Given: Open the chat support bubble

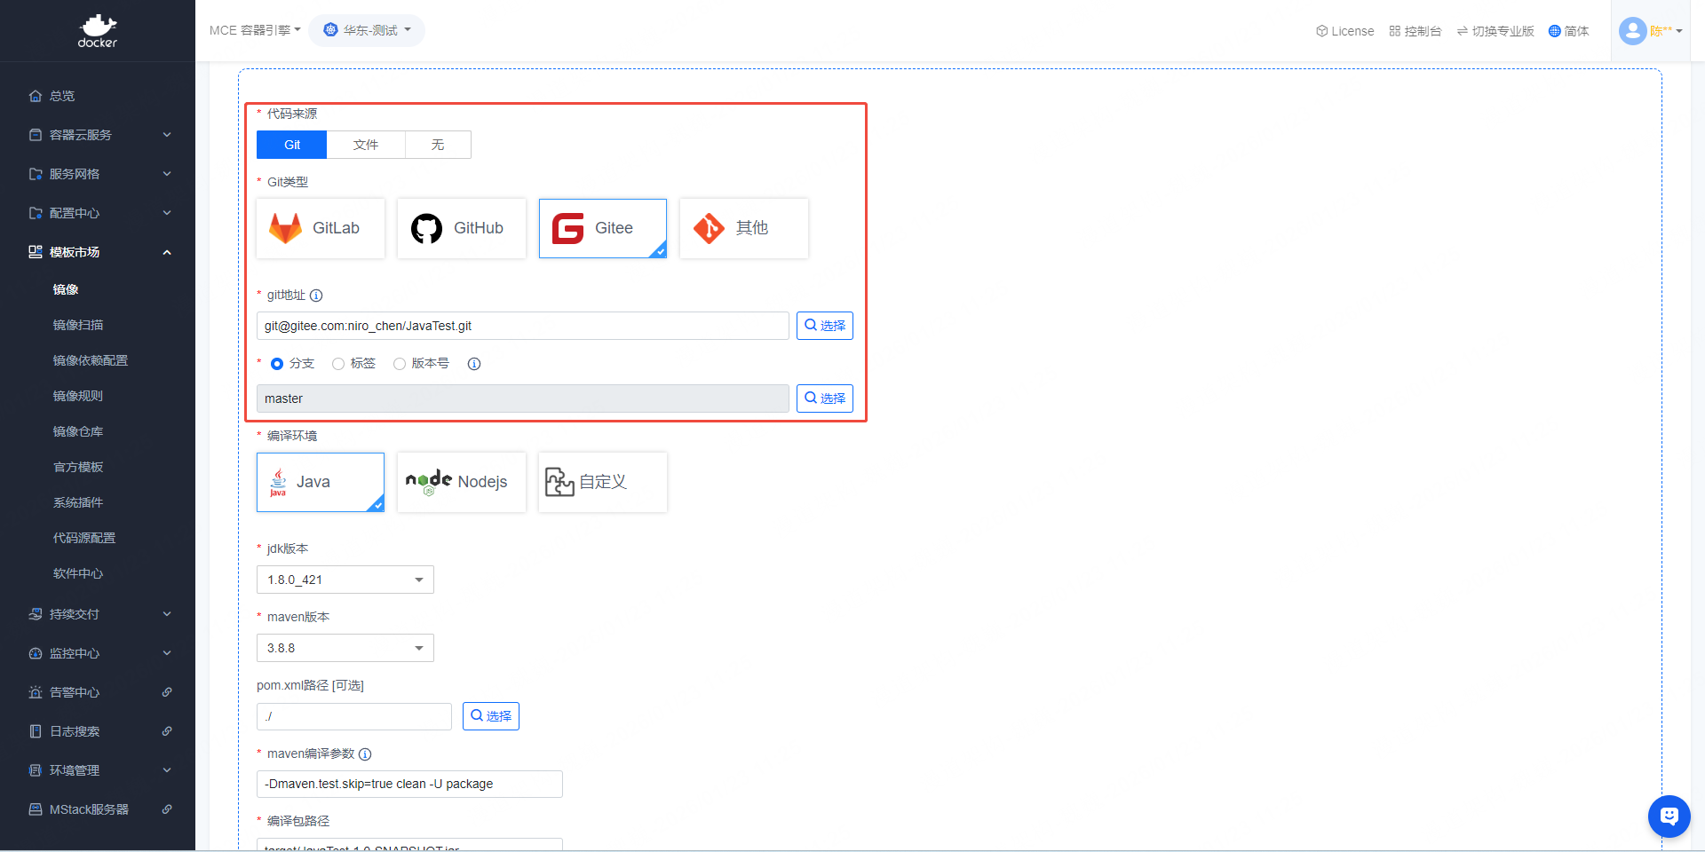Looking at the screenshot, I should pyautogui.click(x=1669, y=816).
